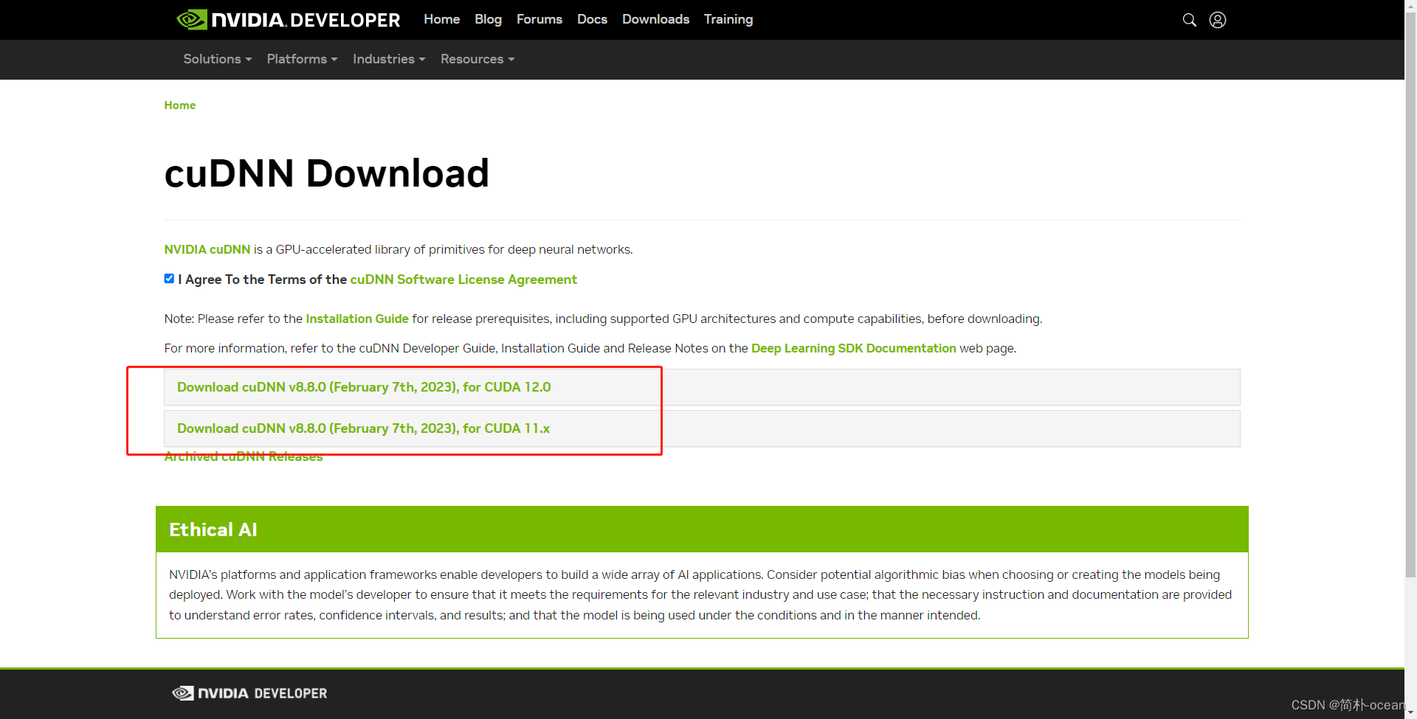Open the Resources dropdown menu
The height and width of the screenshot is (719, 1417).
(x=477, y=59)
